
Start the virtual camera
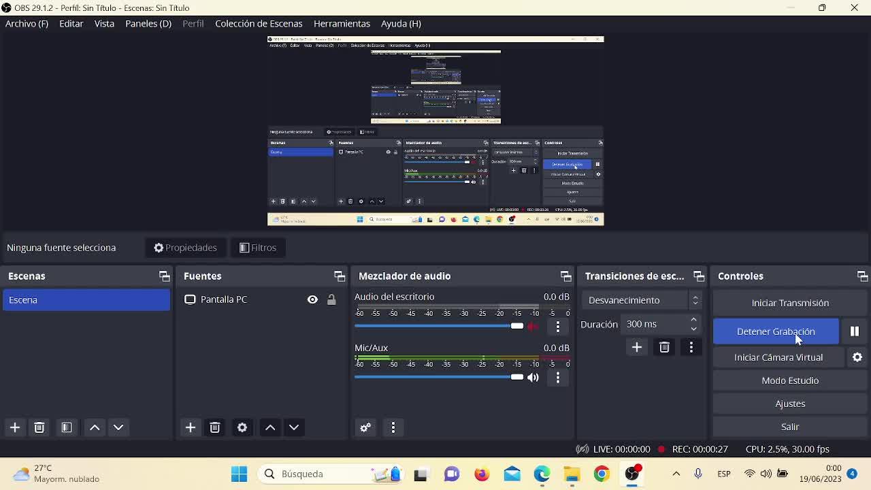[x=778, y=357]
